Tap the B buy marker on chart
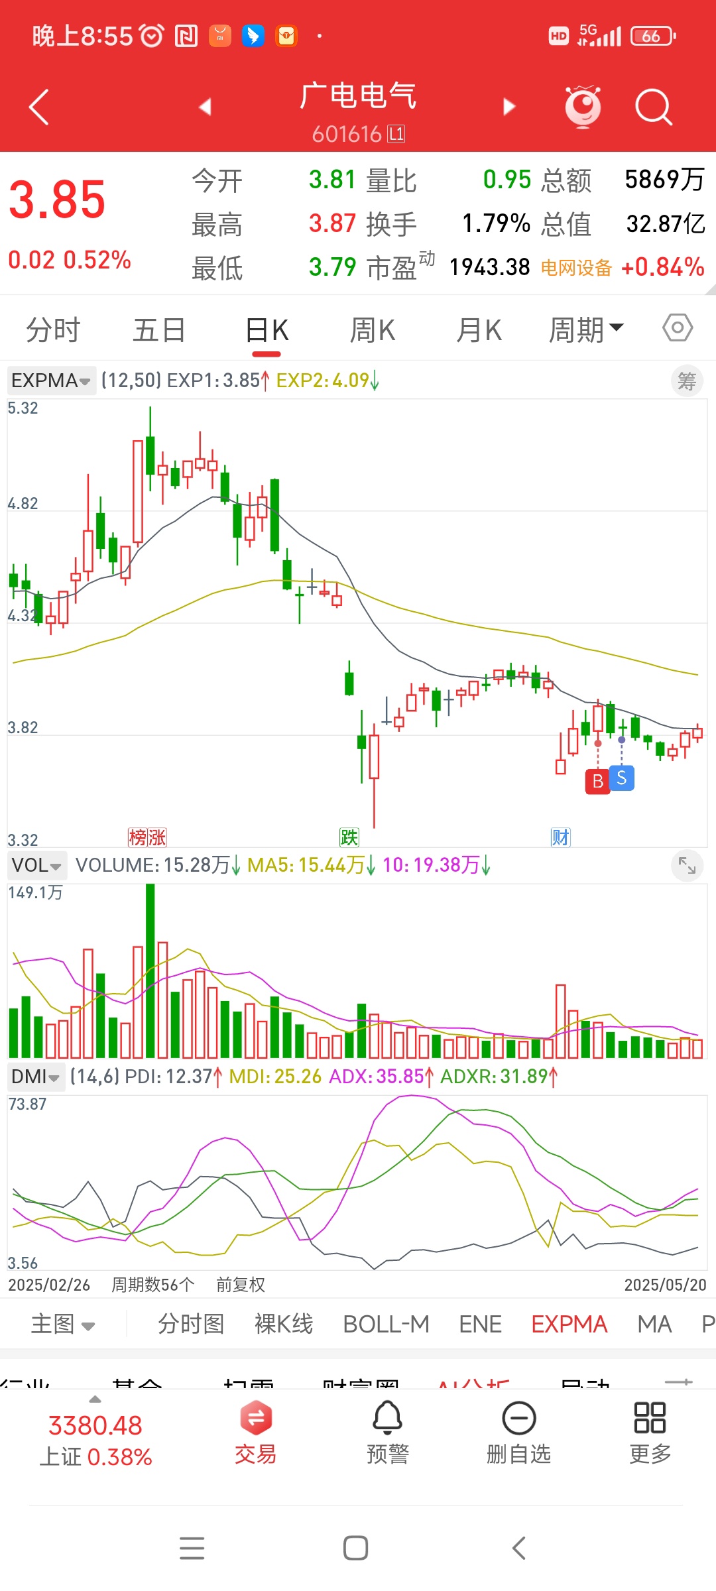 click(598, 782)
